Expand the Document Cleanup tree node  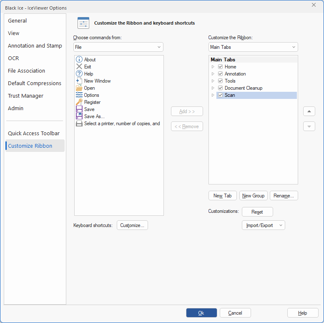point(213,88)
